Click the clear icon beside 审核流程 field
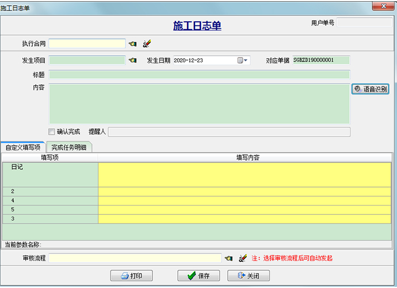 click(242, 258)
